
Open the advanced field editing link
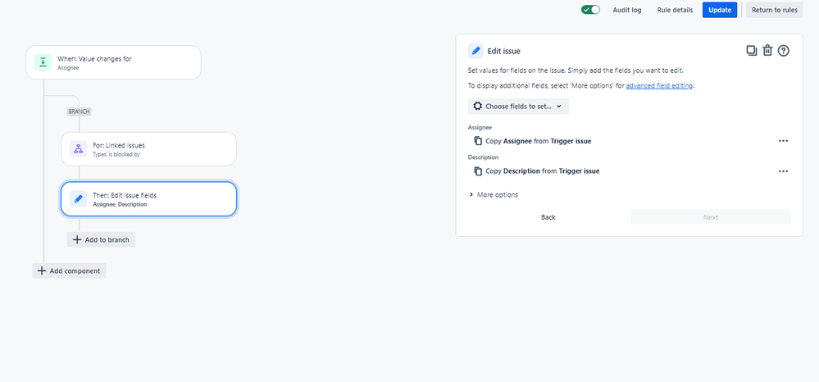tap(659, 86)
